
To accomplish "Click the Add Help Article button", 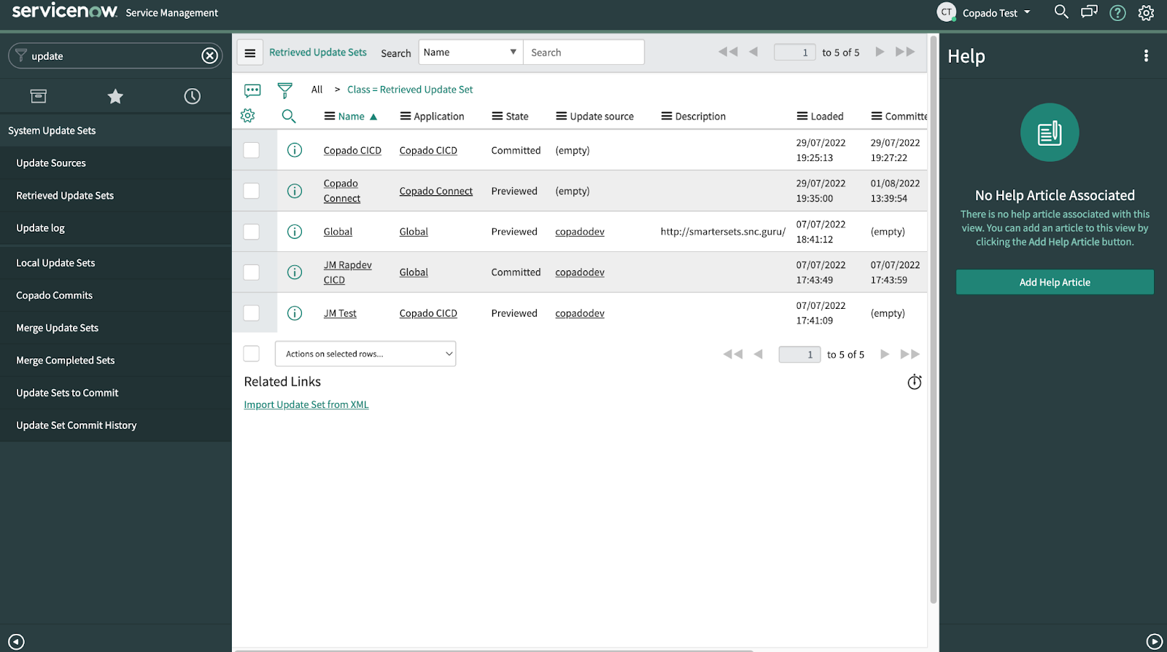I will click(1055, 283).
